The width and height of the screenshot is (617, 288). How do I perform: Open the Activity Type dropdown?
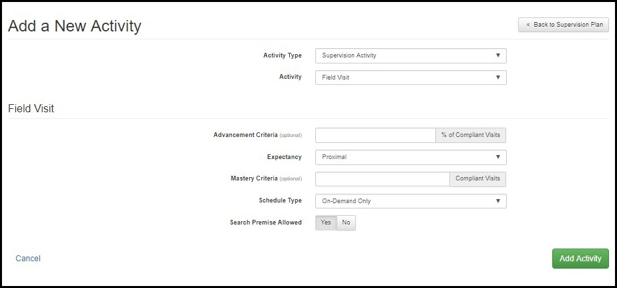pos(410,55)
